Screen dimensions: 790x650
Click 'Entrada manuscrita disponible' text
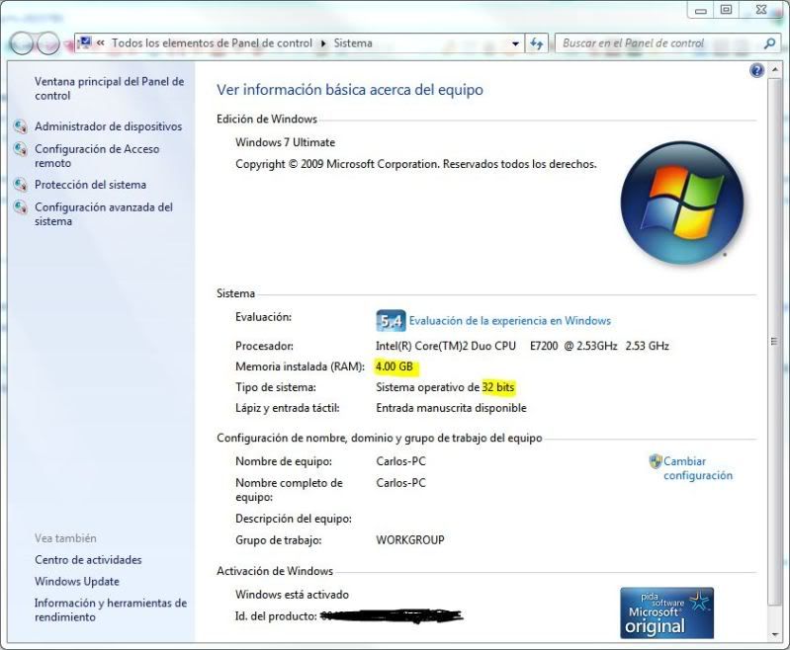click(452, 408)
